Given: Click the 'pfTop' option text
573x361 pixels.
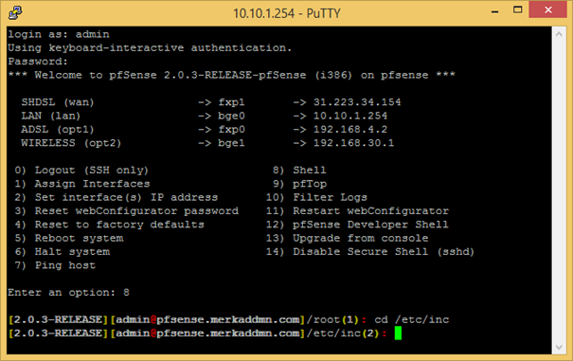Looking at the screenshot, I should point(310,184).
